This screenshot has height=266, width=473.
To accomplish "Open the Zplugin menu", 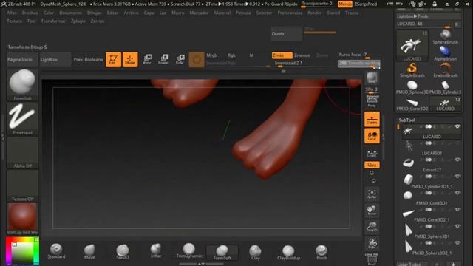I will (78, 21).
